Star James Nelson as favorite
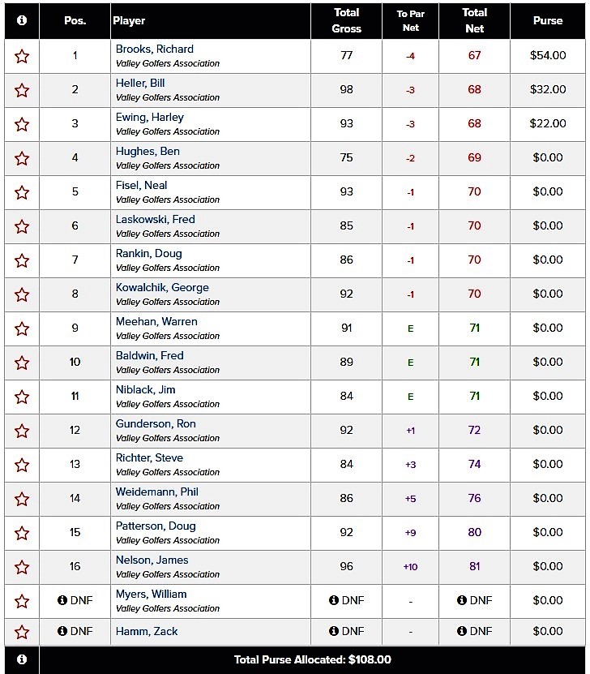 point(22,567)
